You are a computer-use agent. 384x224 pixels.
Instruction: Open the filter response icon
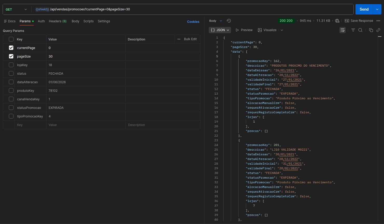click(353, 30)
